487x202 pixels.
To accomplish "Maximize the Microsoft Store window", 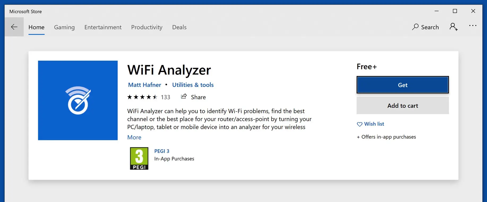I will click(455, 11).
